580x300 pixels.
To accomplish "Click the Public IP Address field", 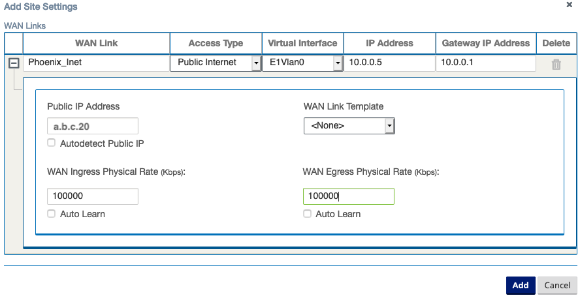I will [92, 126].
